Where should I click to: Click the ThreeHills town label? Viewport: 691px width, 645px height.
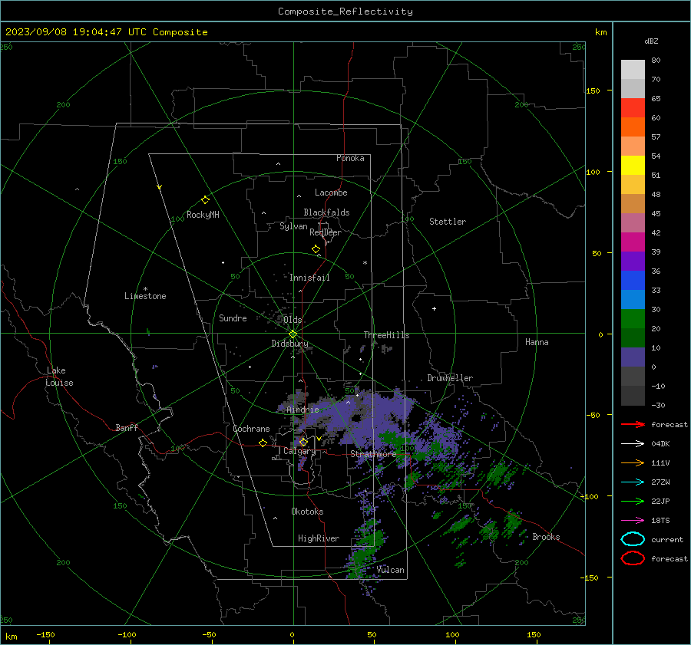[386, 335]
